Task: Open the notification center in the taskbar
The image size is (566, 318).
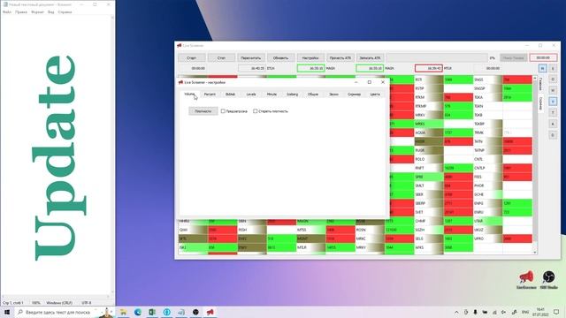Action: [556, 312]
